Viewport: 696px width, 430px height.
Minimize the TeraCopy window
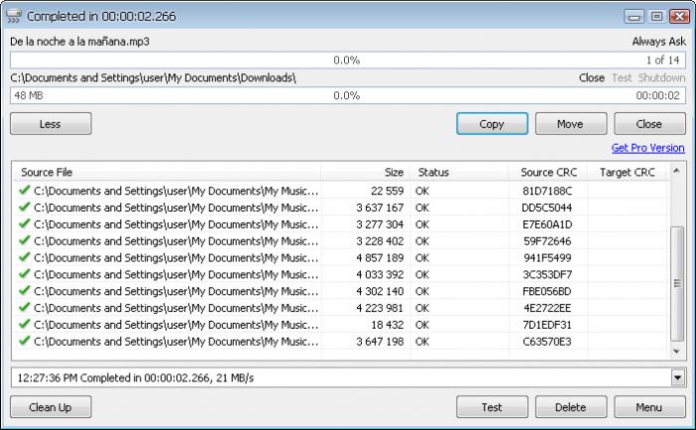click(634, 17)
